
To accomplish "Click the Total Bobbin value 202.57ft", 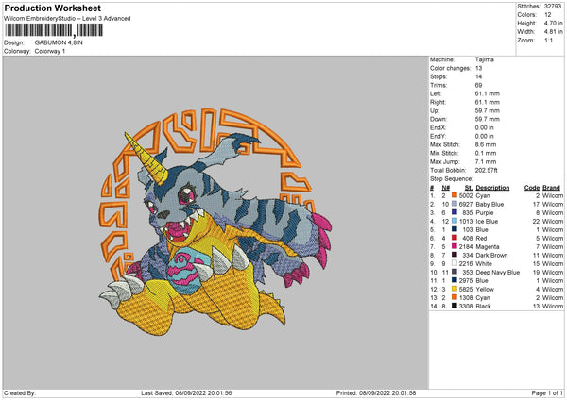I will pos(486,170).
